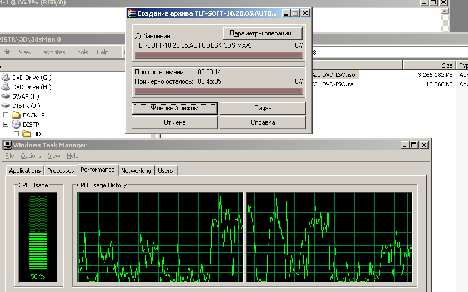
Task: Click the SWAP (I:) drive icon
Action: click(x=6, y=96)
